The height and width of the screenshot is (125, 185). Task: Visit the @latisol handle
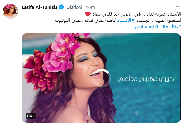tap(74, 7)
